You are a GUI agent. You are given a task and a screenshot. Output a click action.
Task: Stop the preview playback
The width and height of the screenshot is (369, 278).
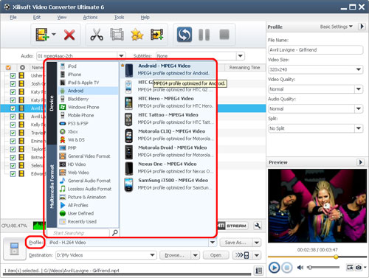pos(287,267)
